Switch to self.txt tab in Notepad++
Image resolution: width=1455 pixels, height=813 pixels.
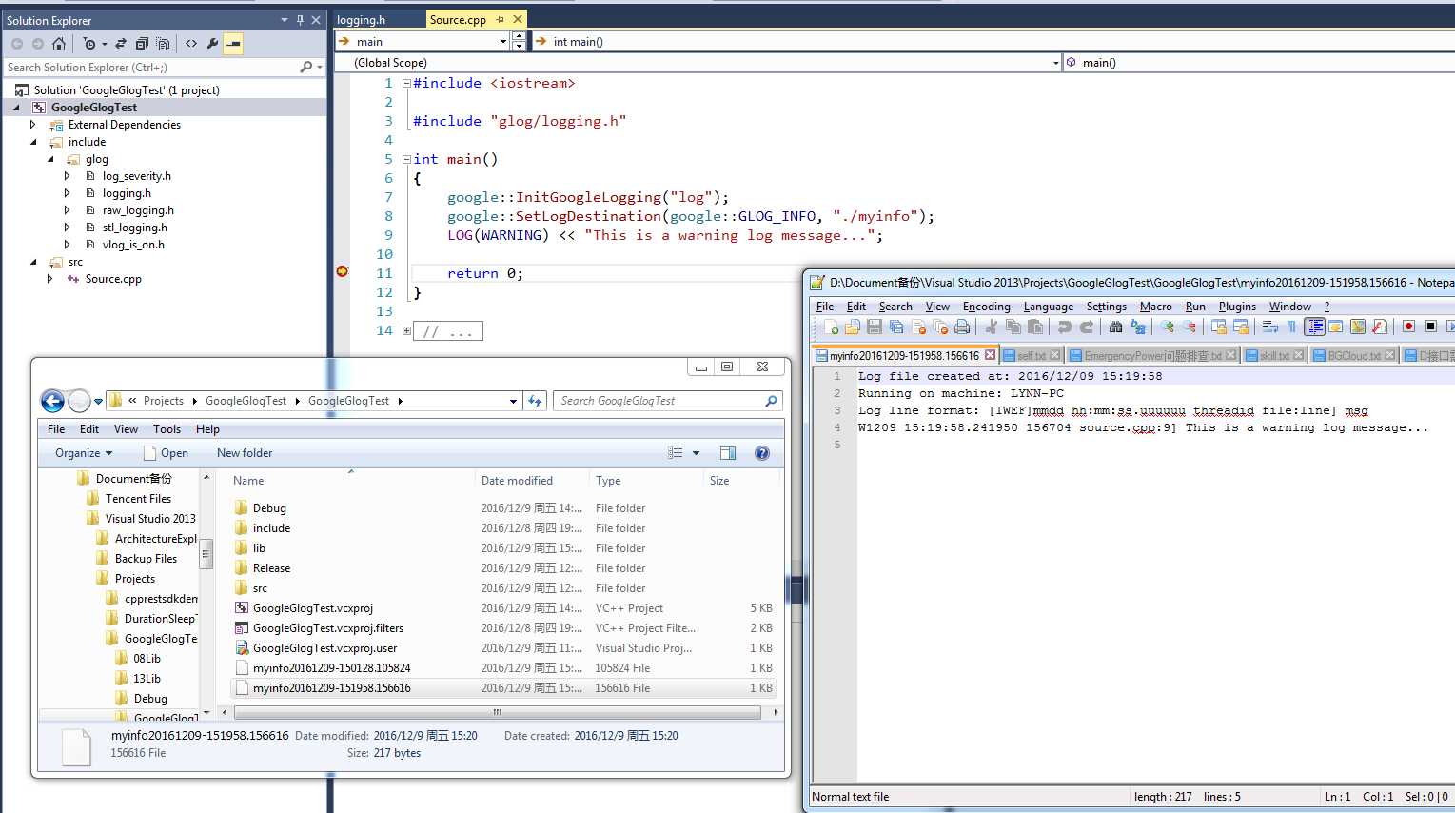click(1032, 355)
